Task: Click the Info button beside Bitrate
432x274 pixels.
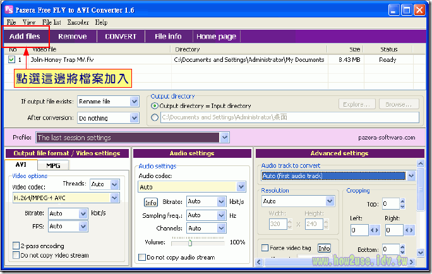Action: [x=151, y=202]
